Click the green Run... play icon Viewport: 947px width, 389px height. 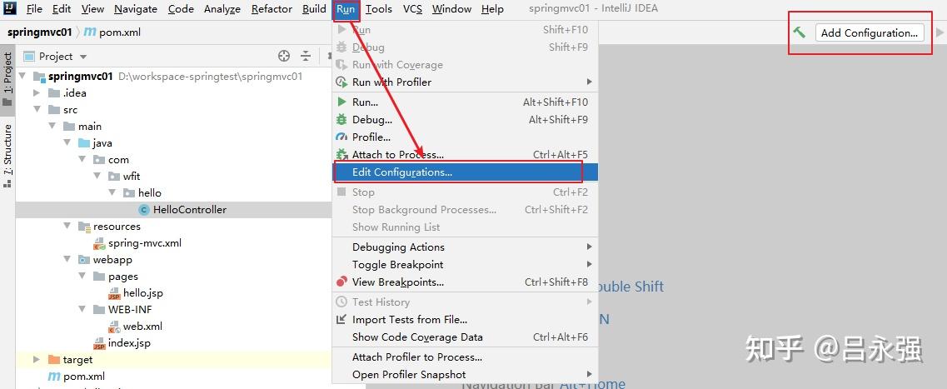pos(341,102)
